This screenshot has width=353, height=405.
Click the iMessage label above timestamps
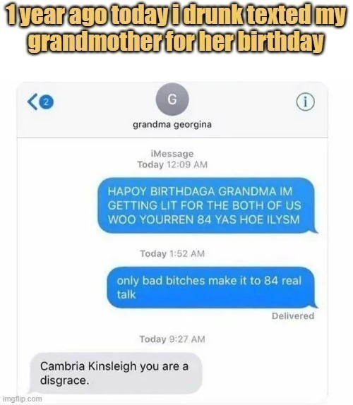[x=172, y=154]
